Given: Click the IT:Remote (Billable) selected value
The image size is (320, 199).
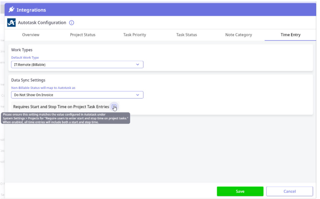Looking at the screenshot, I should click(x=30, y=65).
